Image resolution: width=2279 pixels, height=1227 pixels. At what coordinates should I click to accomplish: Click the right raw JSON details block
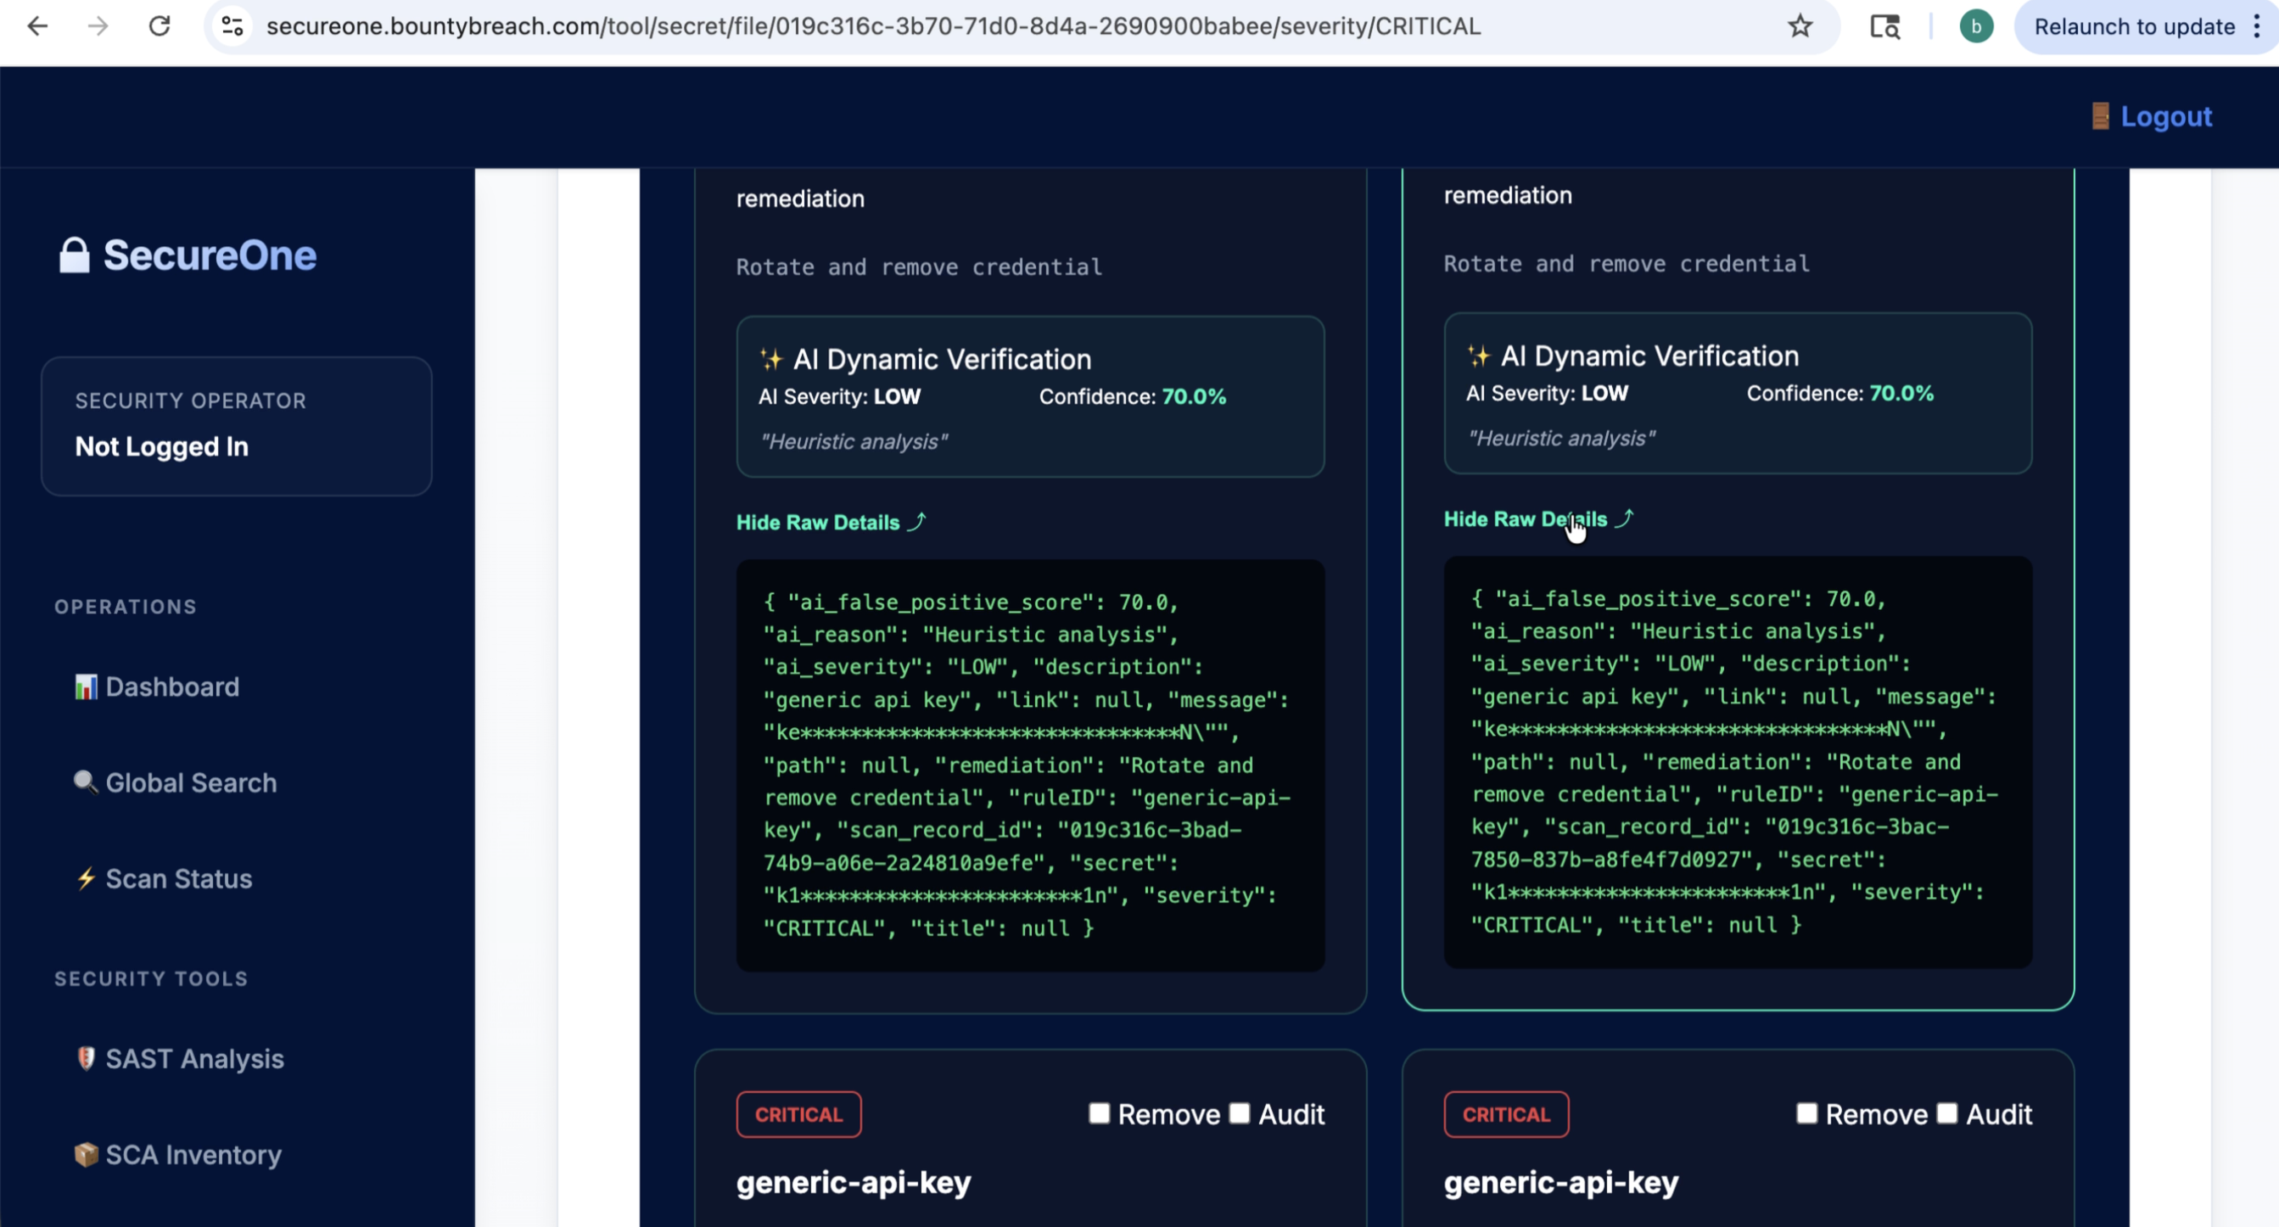point(1738,763)
